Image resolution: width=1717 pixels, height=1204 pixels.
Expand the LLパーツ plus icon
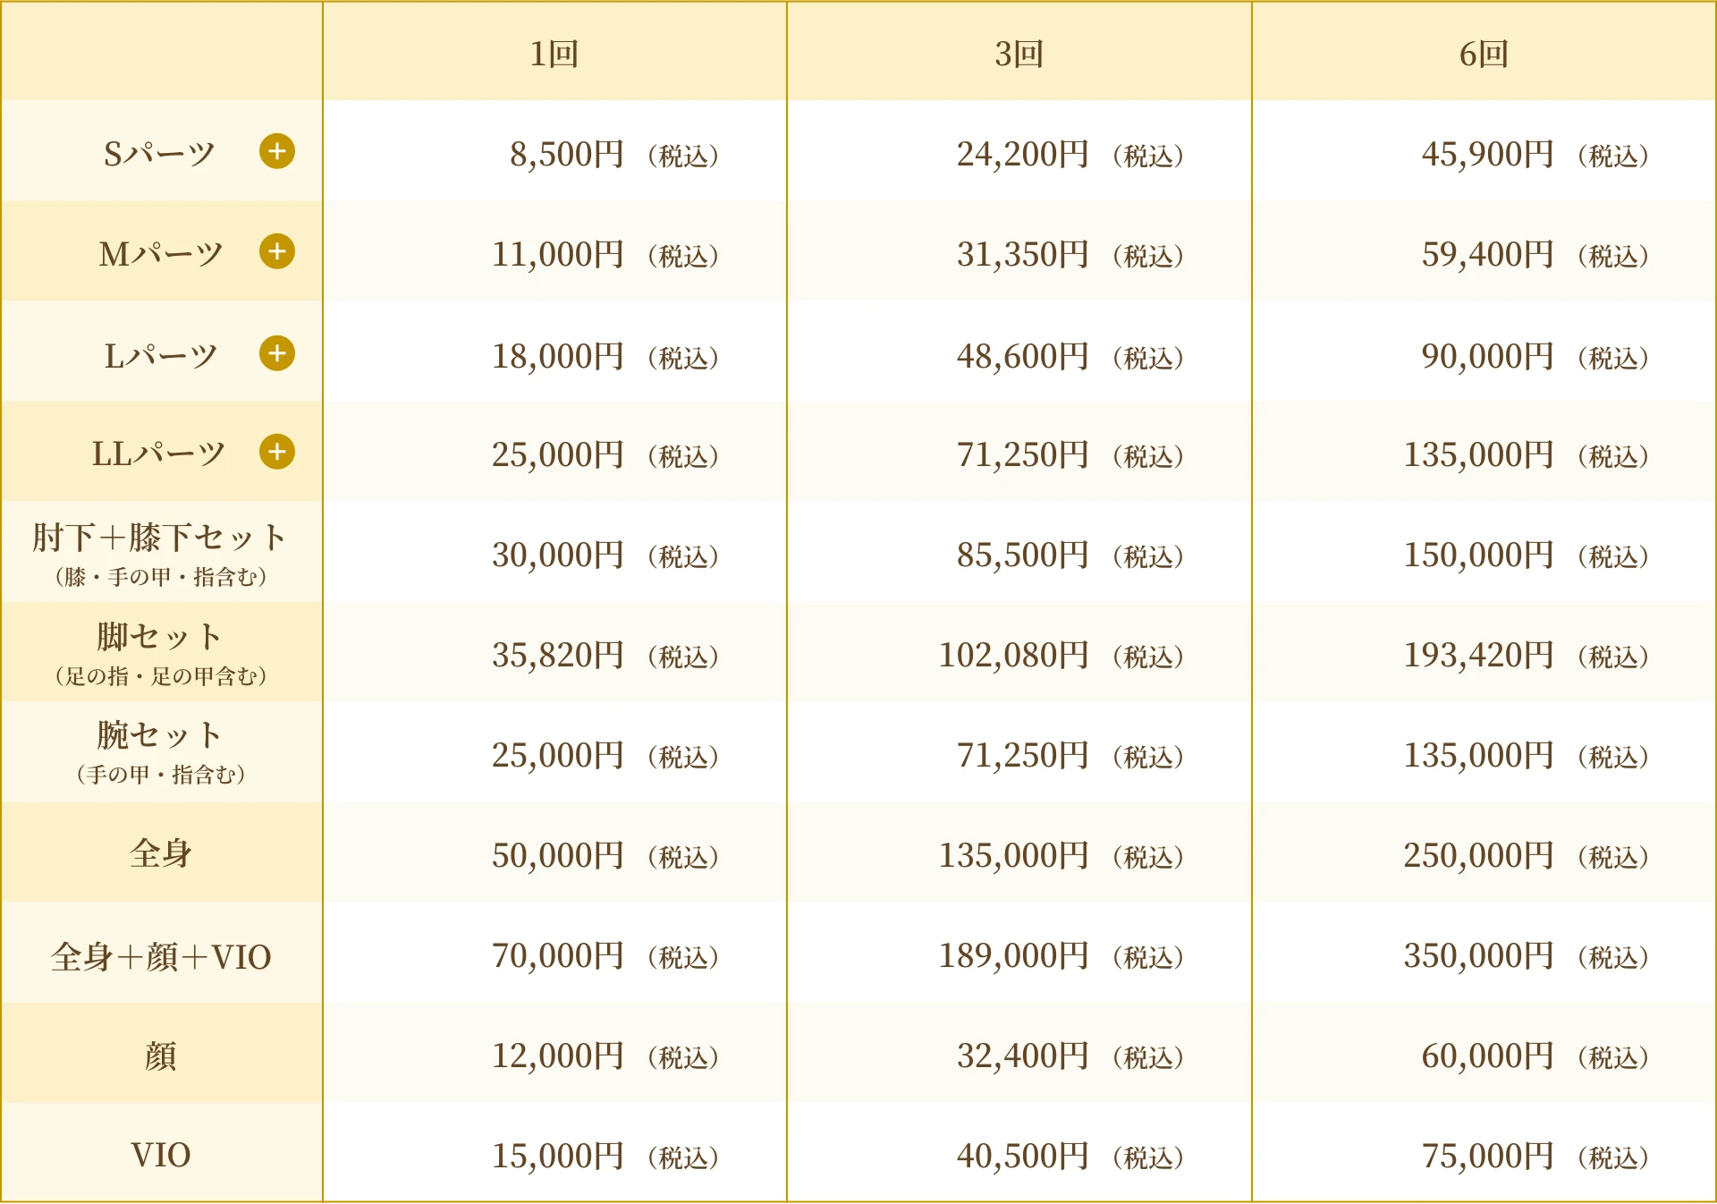pyautogui.click(x=277, y=452)
